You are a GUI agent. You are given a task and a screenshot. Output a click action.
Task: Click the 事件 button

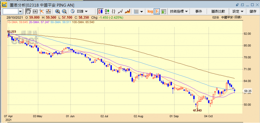point(198,11)
